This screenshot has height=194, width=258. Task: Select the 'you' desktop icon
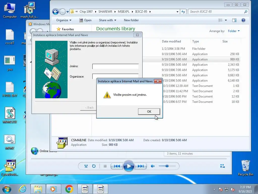pyautogui.click(x=10, y=63)
